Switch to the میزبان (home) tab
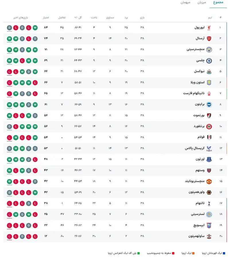Viewport: 228px width, 259px height. pos(202,2)
